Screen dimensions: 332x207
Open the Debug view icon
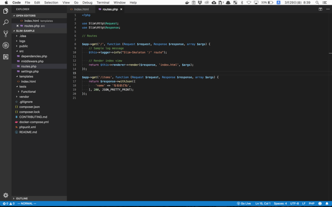(x=6, y=45)
